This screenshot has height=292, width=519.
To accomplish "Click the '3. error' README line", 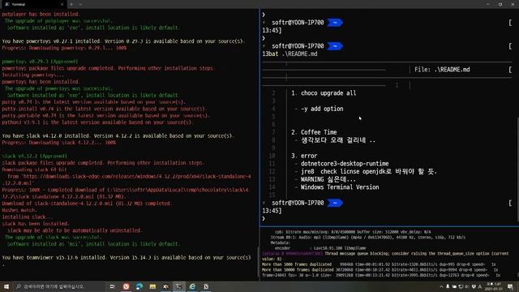I will (304, 156).
